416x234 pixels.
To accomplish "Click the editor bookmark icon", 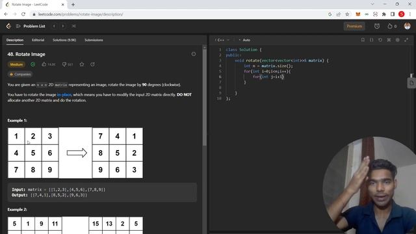I will tap(363, 40).
